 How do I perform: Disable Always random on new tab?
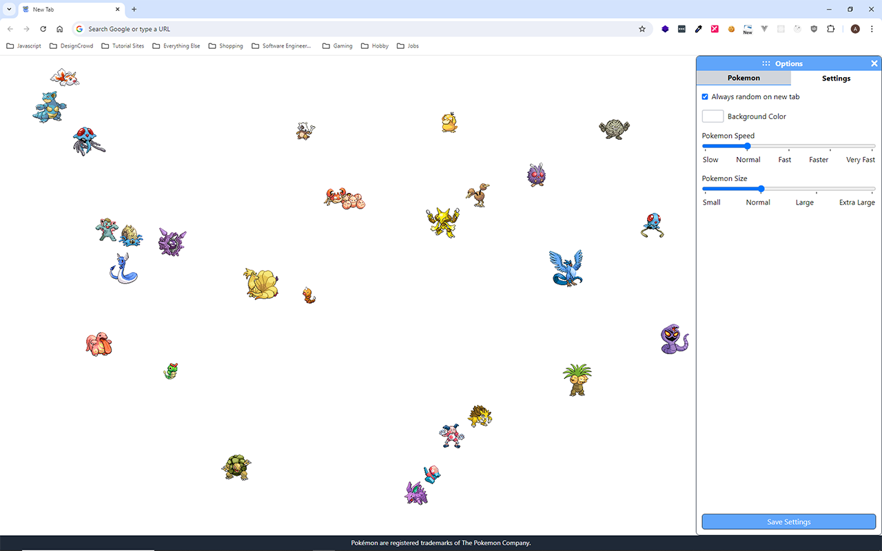click(x=704, y=96)
